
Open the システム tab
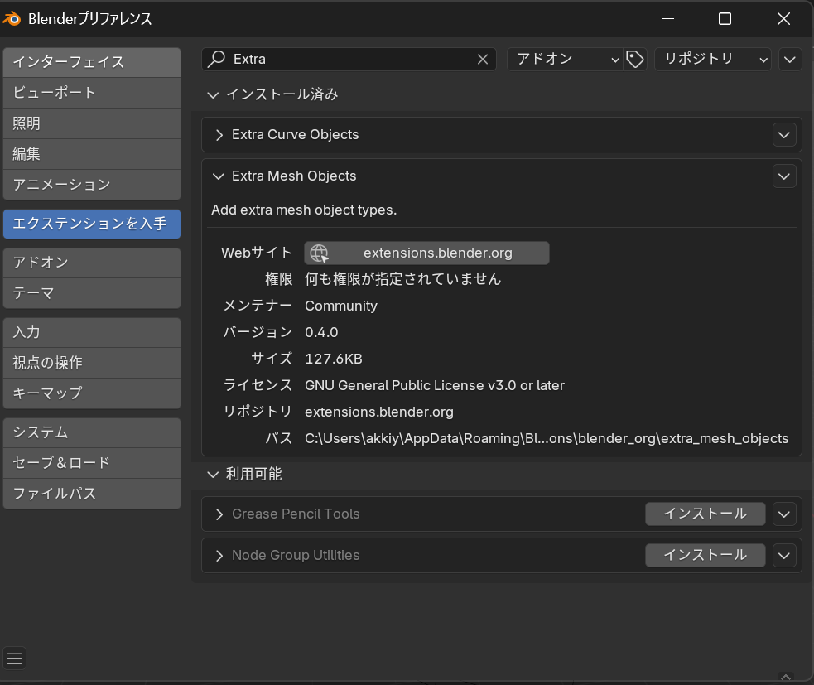[x=92, y=432]
